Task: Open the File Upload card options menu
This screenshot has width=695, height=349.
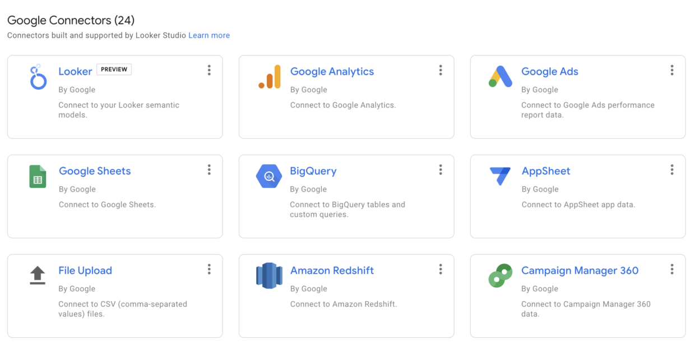Action: [209, 269]
